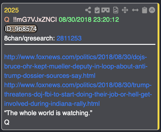The height and width of the screenshot is (132, 161).
Task: Open the Fox News Indiana rally article link
Action: pos(78,94)
